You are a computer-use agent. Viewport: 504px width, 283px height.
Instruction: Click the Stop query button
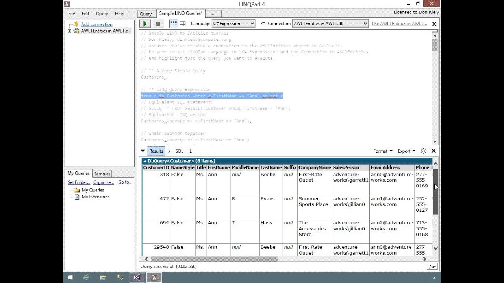(x=158, y=24)
